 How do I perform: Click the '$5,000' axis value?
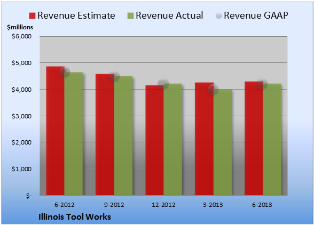[x=21, y=63]
